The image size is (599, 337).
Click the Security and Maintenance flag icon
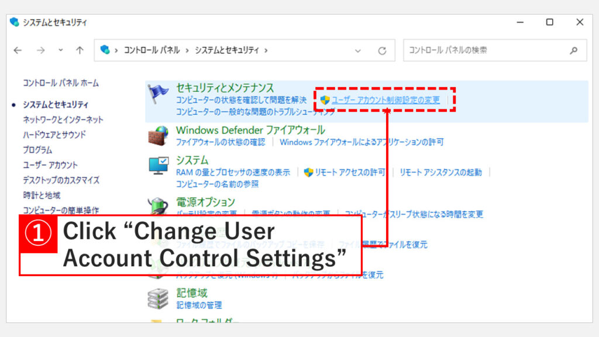tap(158, 94)
